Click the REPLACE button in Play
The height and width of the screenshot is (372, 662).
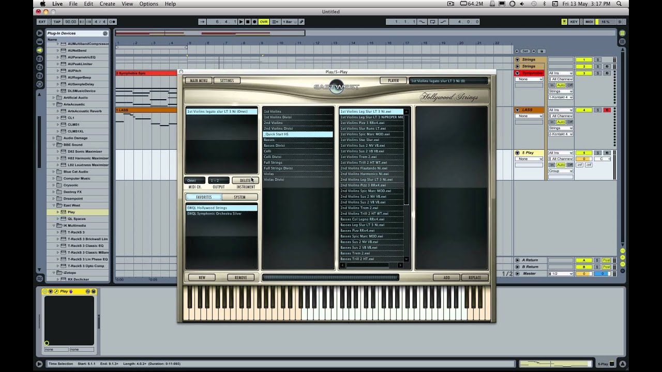tap(474, 277)
